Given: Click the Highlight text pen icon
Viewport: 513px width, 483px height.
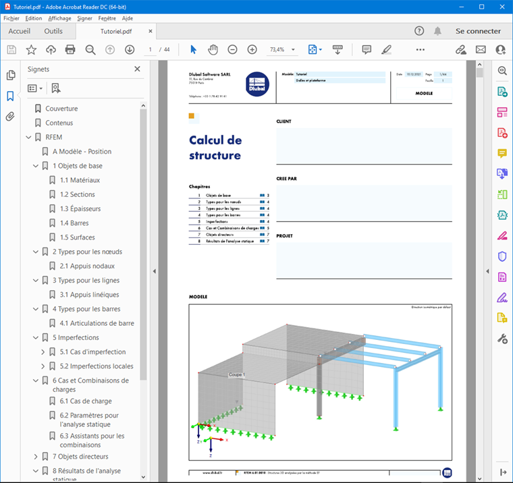Looking at the screenshot, I should [x=386, y=50].
